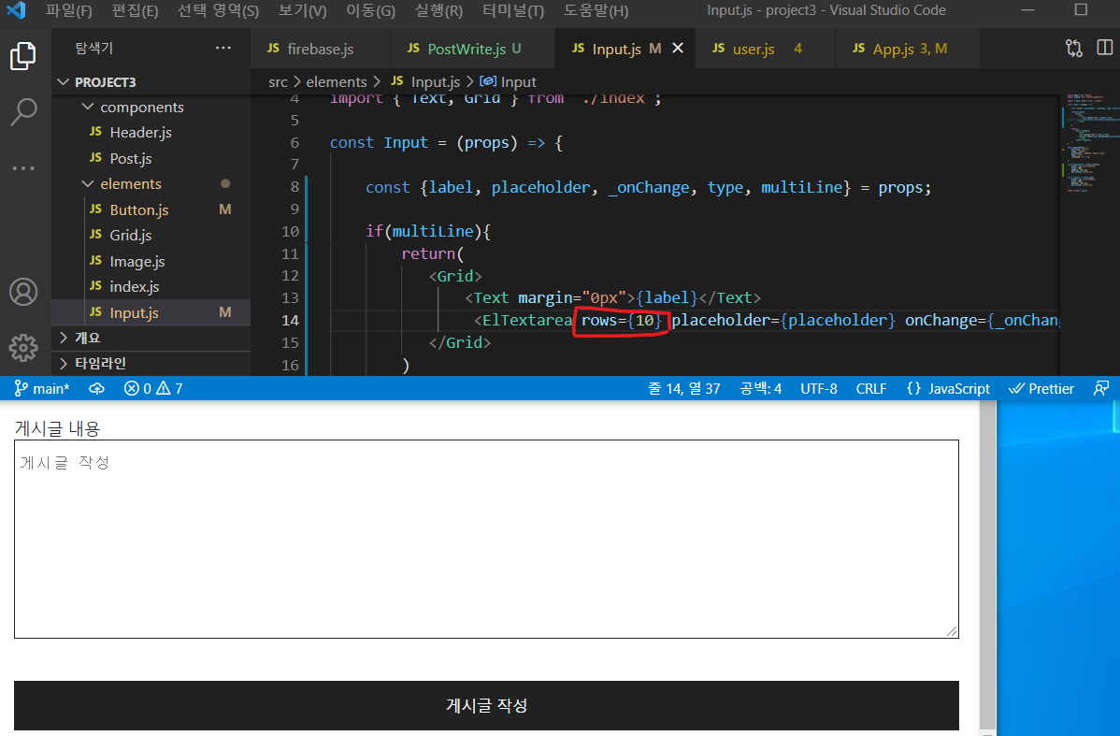Click the 게시글 내용 label text
The height and width of the screenshot is (736, 1120).
click(x=57, y=428)
